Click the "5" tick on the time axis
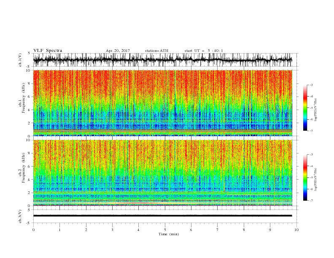 [165, 230]
